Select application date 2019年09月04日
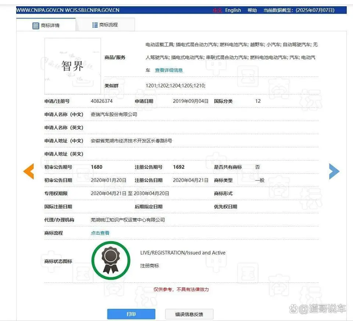 (190, 101)
